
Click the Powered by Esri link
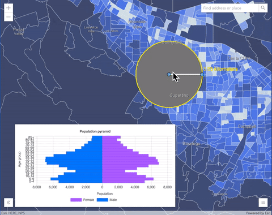click(x=258, y=213)
